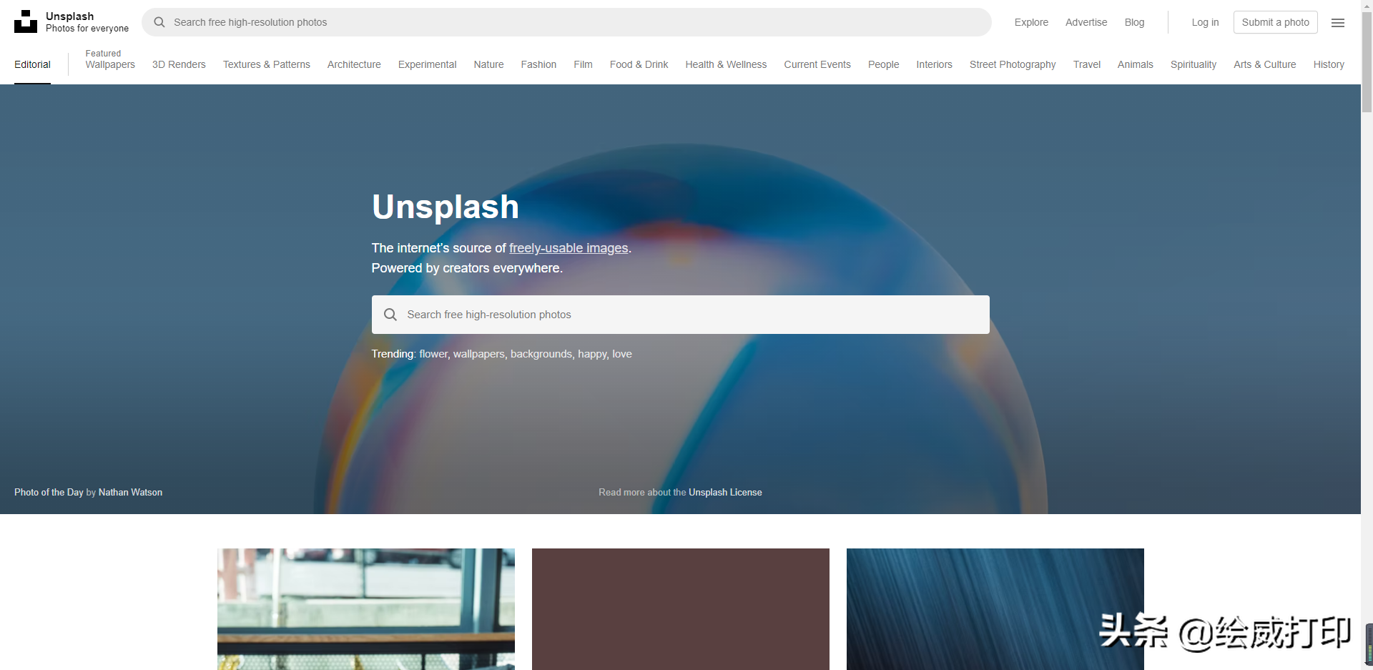Open Nathan Watson's profile link

point(130,493)
